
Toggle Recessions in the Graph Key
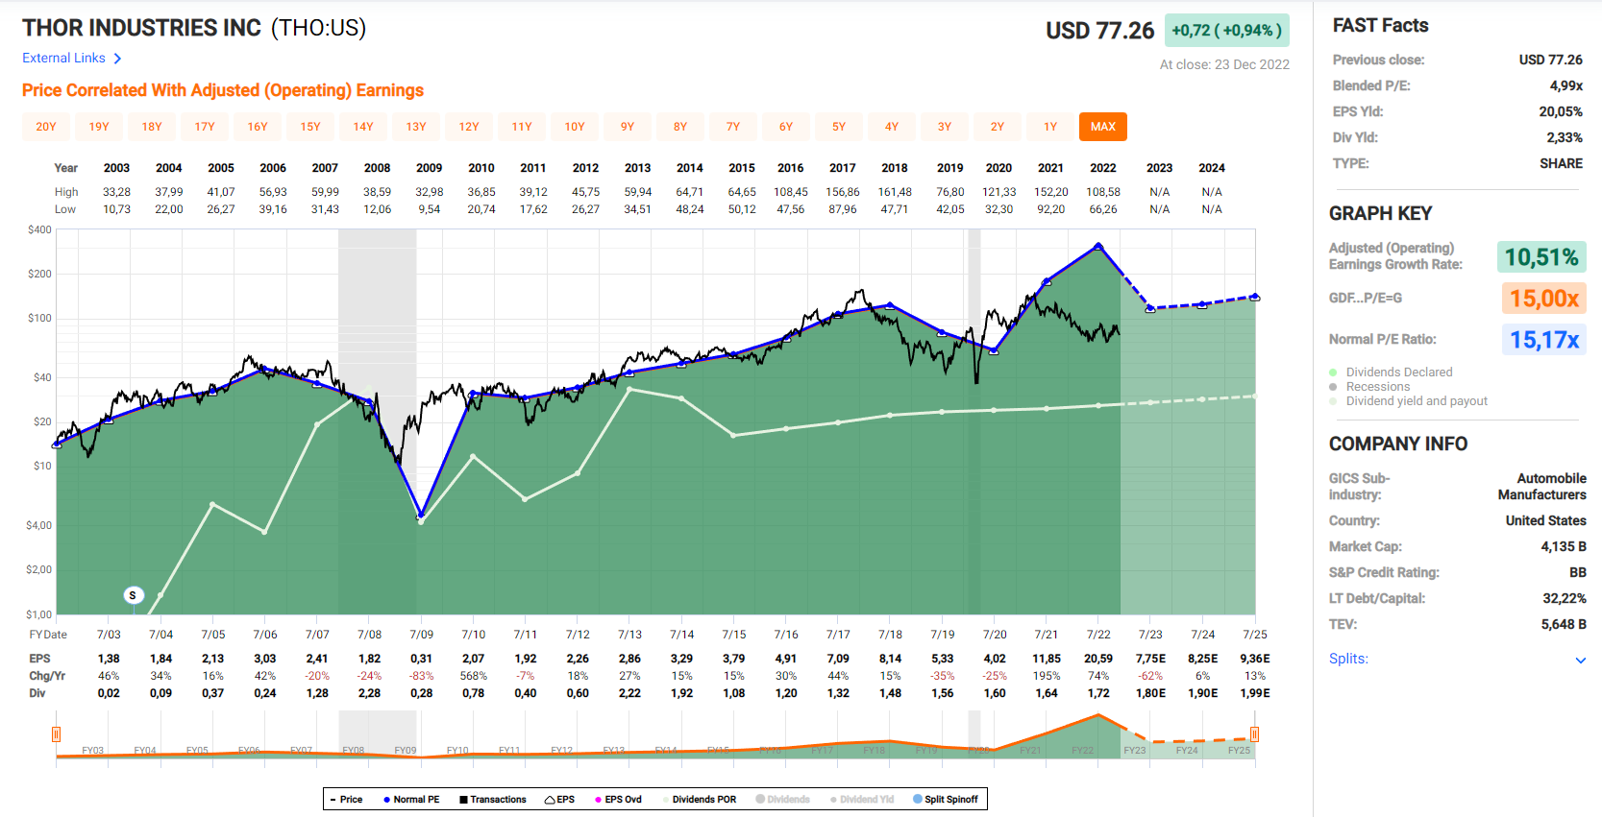[x=1369, y=387]
